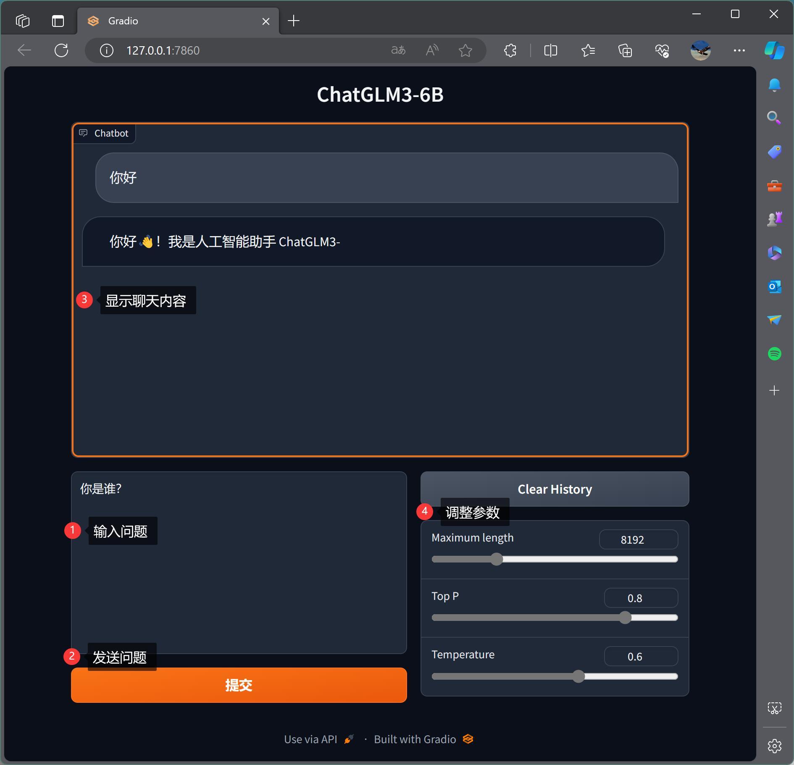Open the Drop paper plane icon
This screenshot has width=794, height=765.
pos(774,320)
